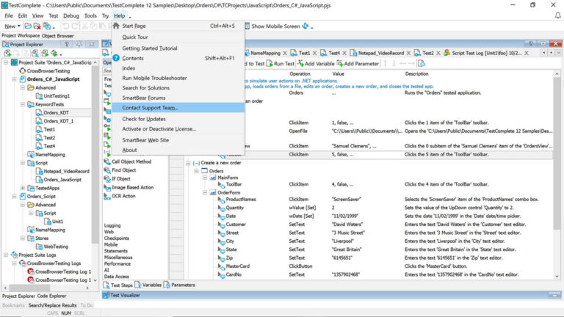The image size is (564, 317).
Task: Select the Orders_KDT_1 test in tree
Action: 58,121
